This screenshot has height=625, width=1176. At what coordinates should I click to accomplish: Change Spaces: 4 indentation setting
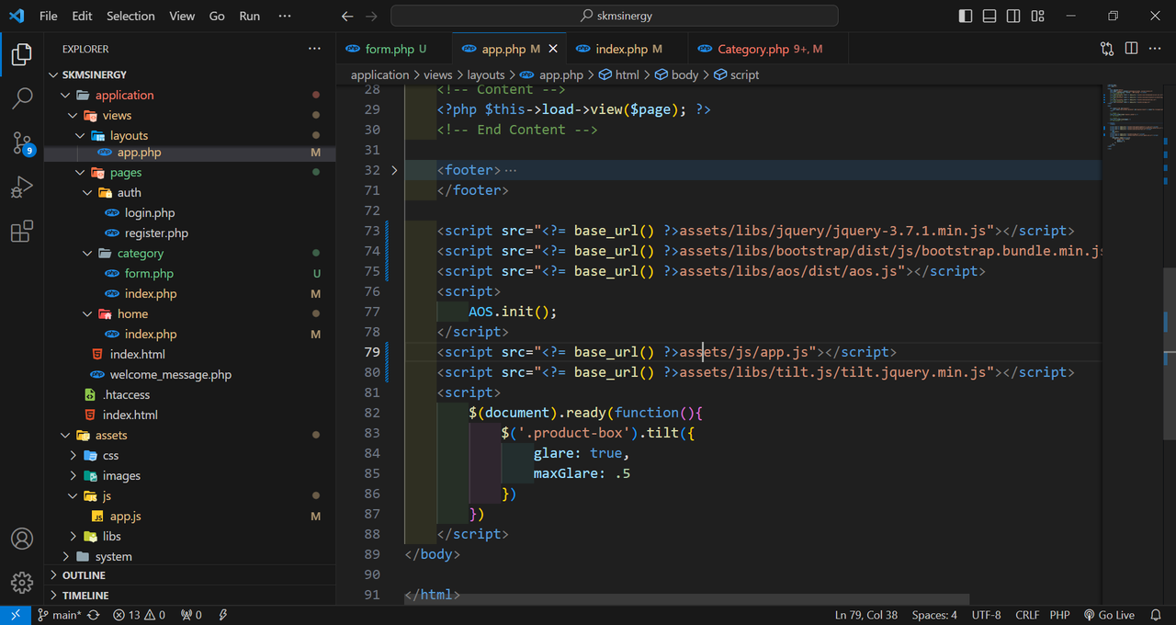pos(934,615)
